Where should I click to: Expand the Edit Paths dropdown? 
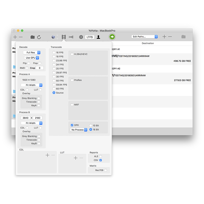tap(145, 37)
